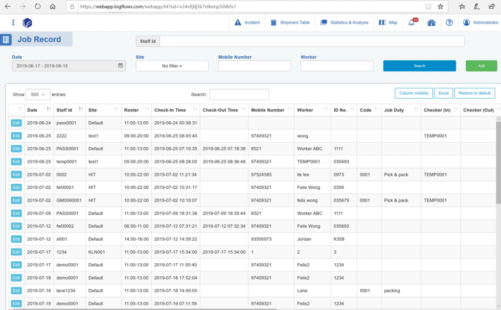Sort table by Worker column
The height and width of the screenshot is (310, 501).
pyautogui.click(x=313, y=110)
